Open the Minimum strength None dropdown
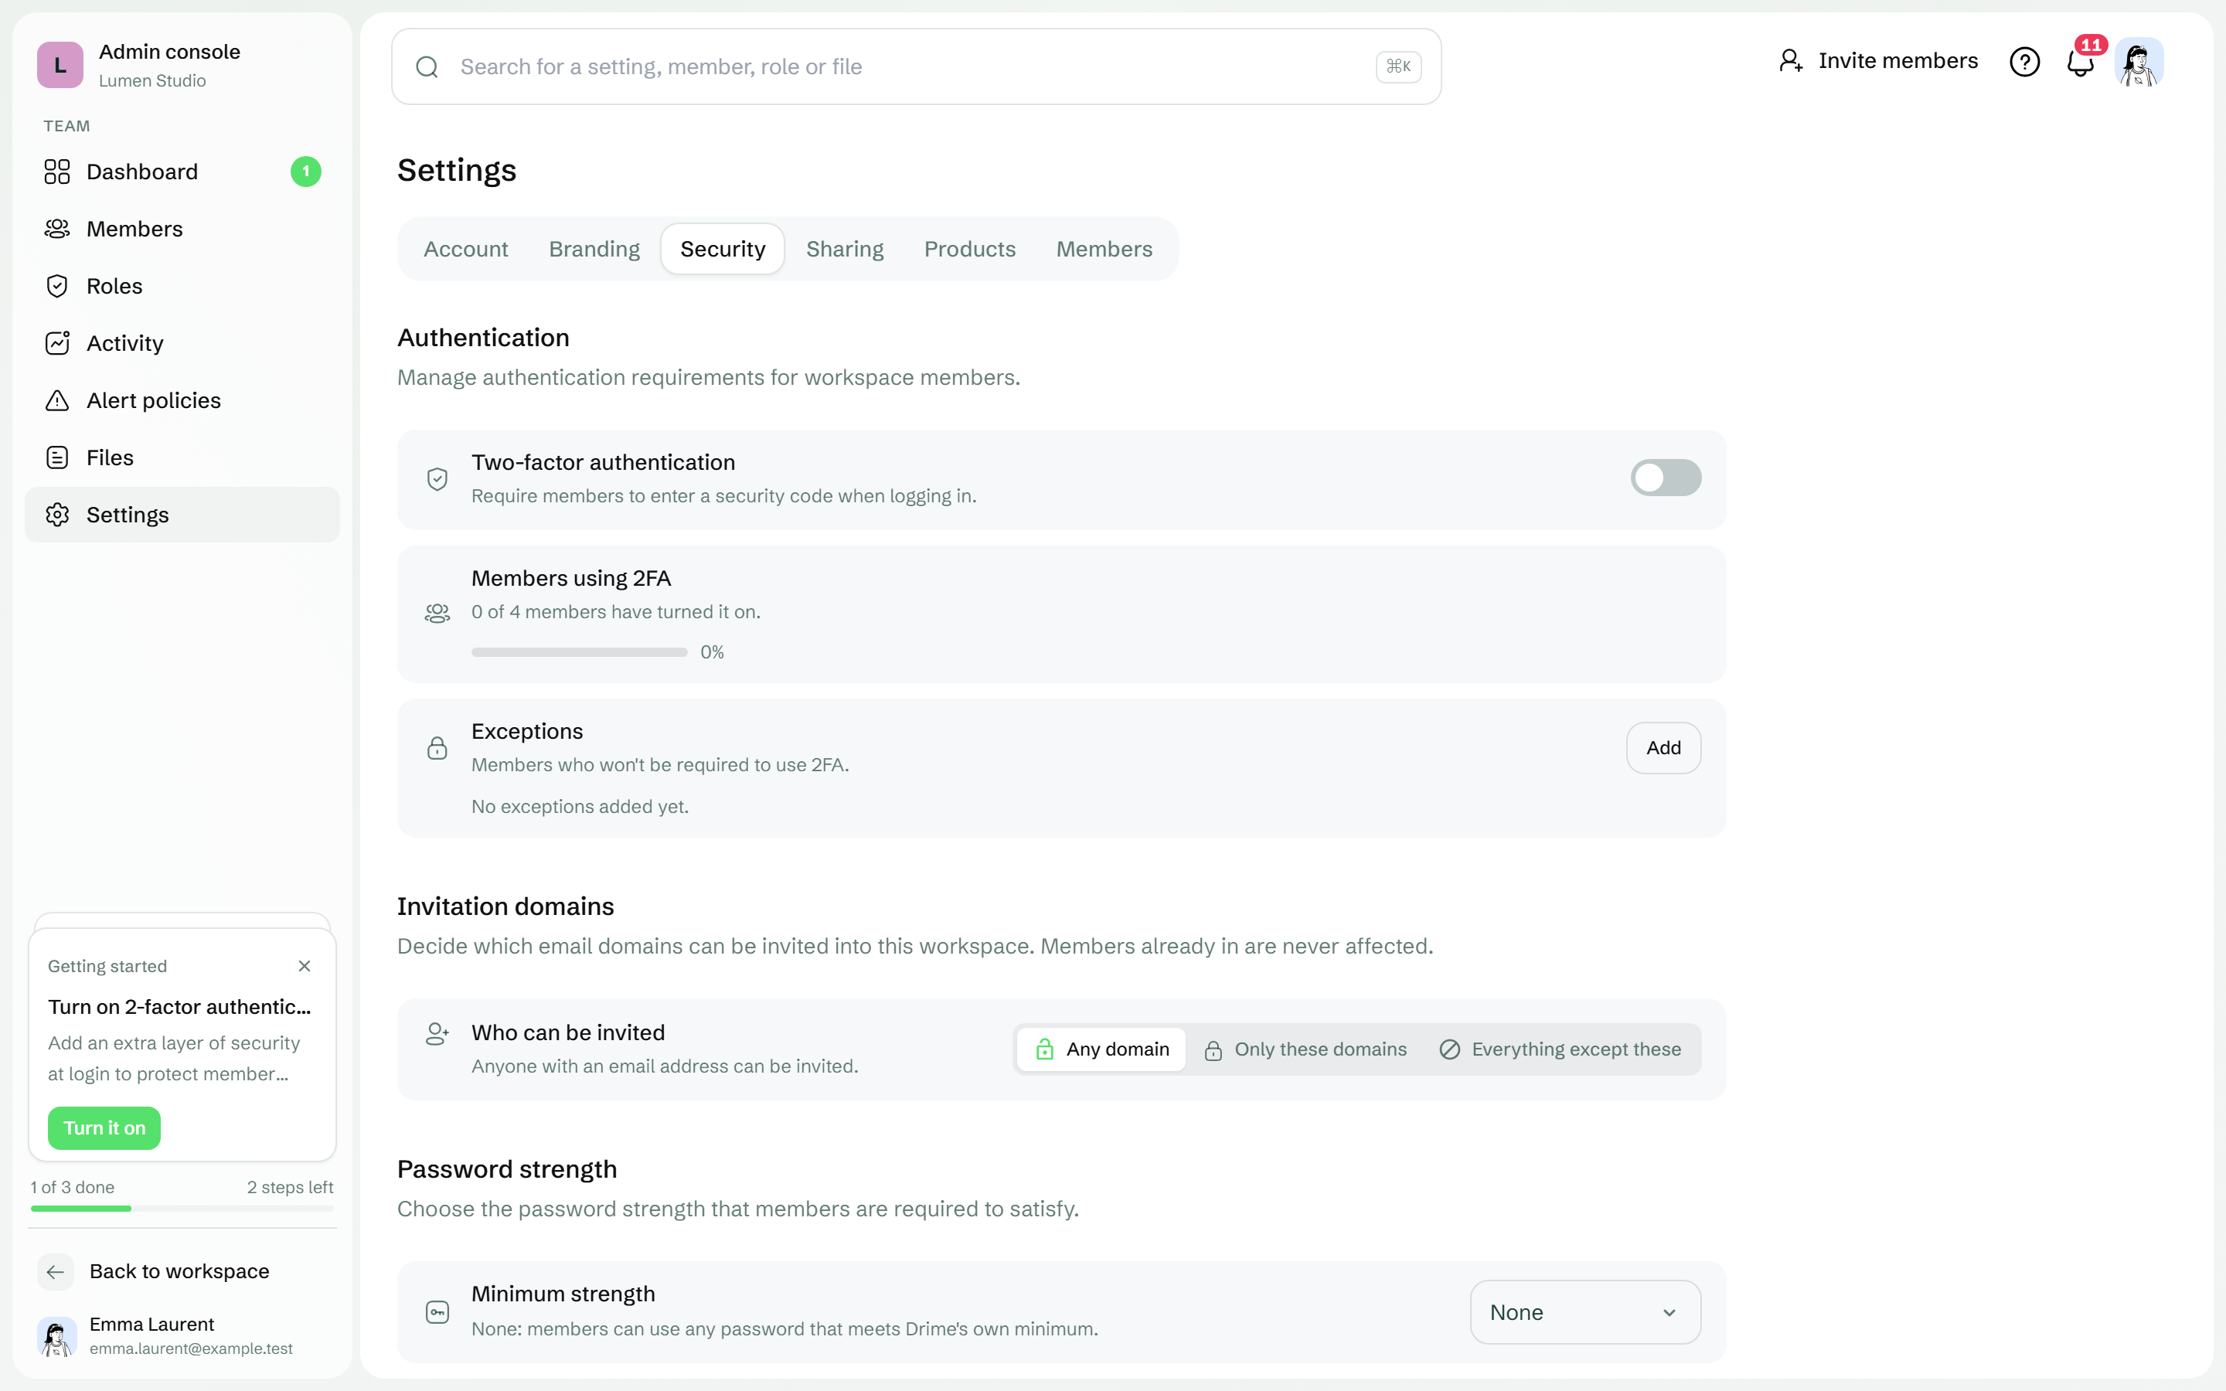This screenshot has height=1391, width=2226. coord(1585,1313)
